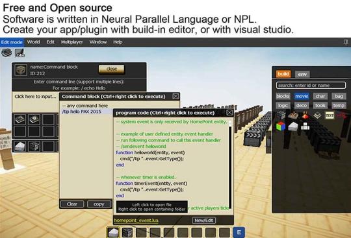The image size is (351, 238).
Task: Click the program code vertical scrollbar
Action: pos(230,165)
